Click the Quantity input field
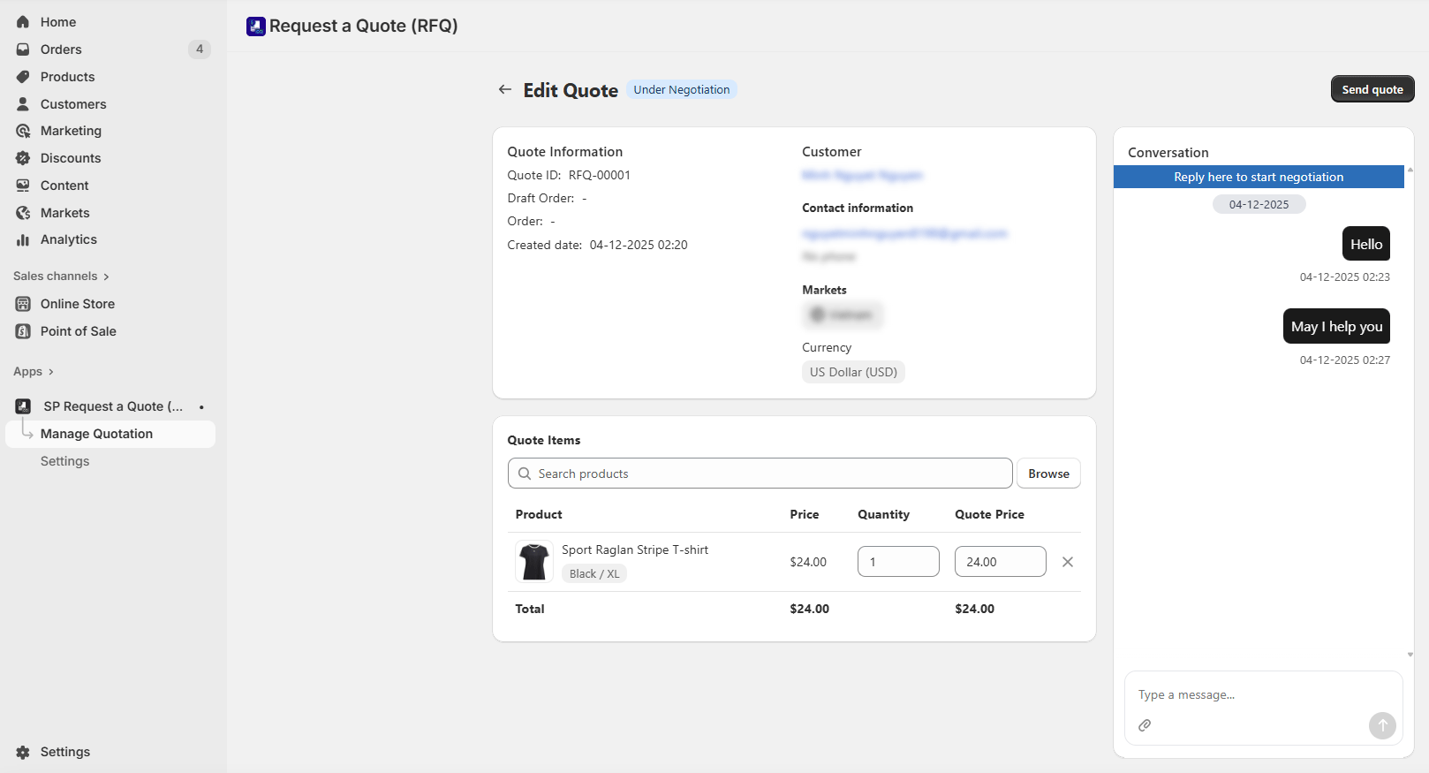Screen dimensions: 1429x773 (898, 562)
